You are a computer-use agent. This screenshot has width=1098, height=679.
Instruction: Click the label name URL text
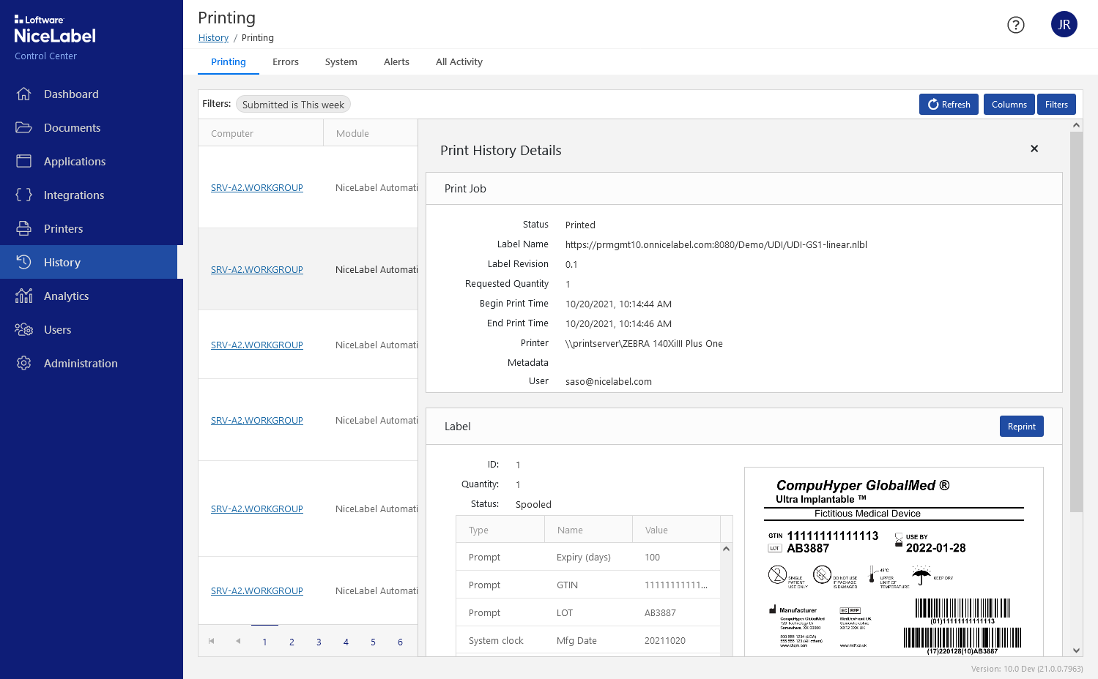click(x=716, y=245)
